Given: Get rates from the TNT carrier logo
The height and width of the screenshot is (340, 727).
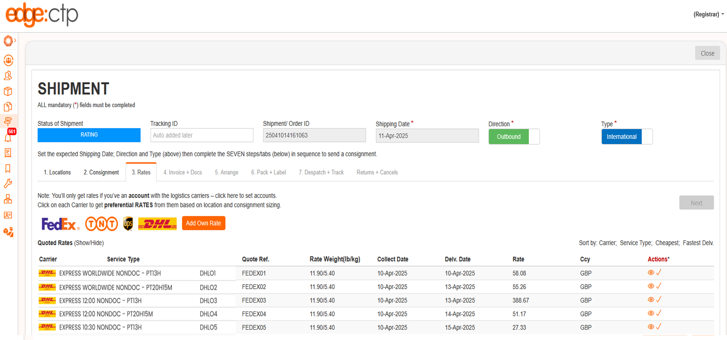Looking at the screenshot, I should pos(101,224).
